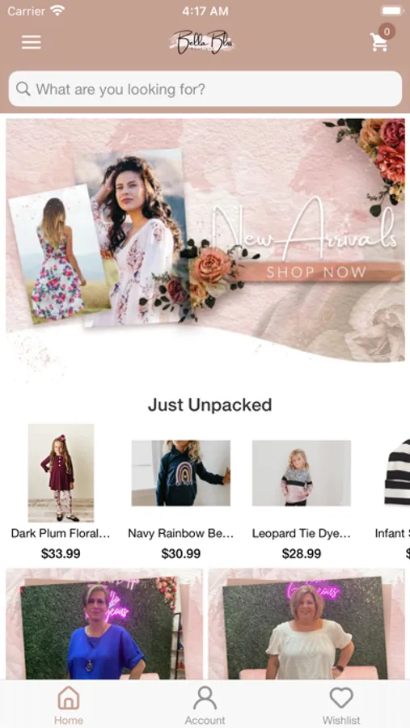Screen dimensions: 410x728
Task: Focus the 'What are you looking for?' field
Action: [205, 89]
